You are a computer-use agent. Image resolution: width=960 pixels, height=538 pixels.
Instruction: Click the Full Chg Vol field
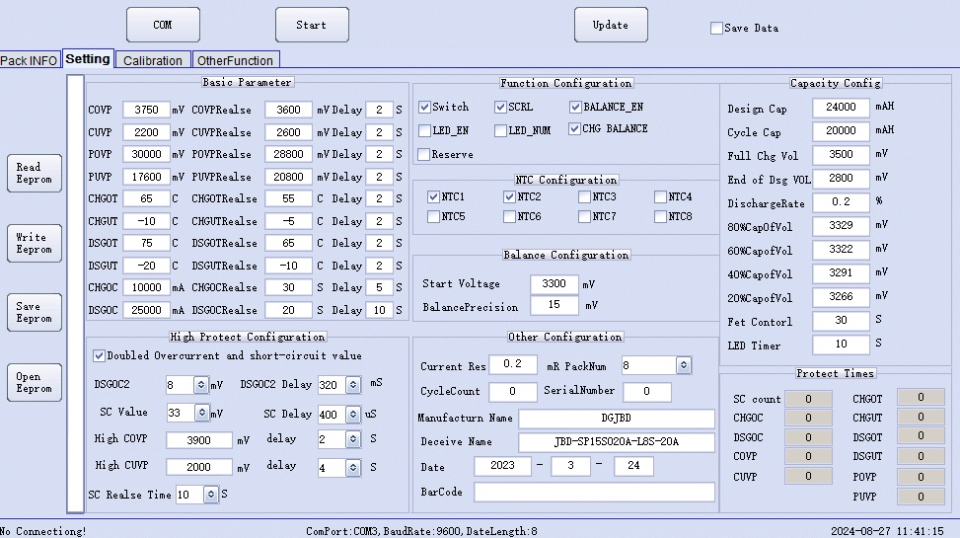(x=841, y=154)
